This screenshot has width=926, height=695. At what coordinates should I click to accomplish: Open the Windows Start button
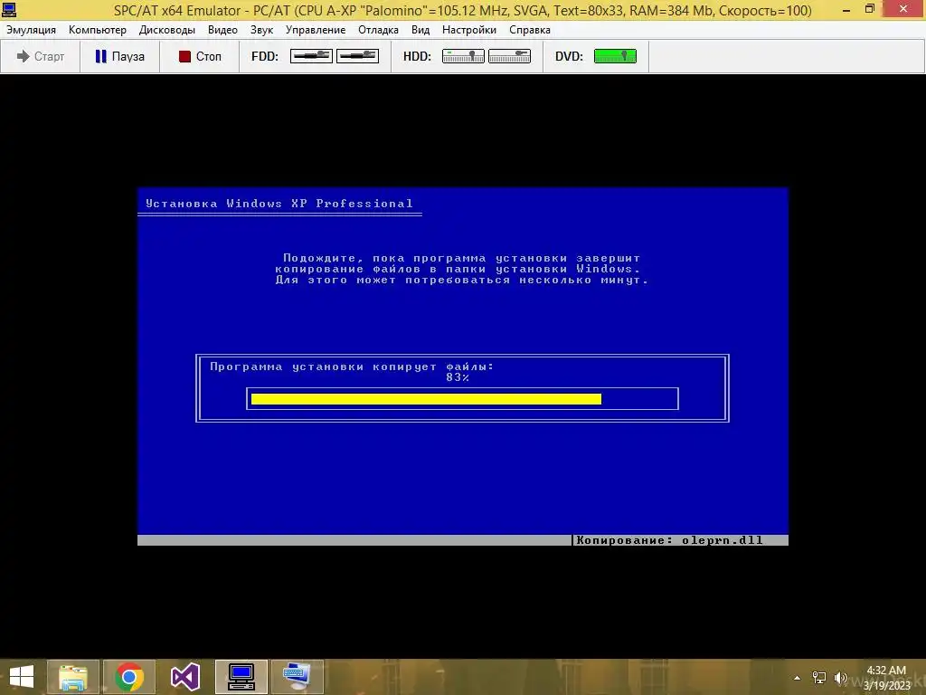(22, 677)
